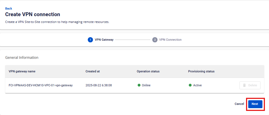
Task: Click the Create VPN connection page title
Action: coord(33,14)
